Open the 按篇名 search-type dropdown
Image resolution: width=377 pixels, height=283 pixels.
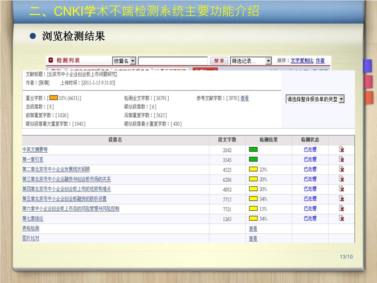124,61
